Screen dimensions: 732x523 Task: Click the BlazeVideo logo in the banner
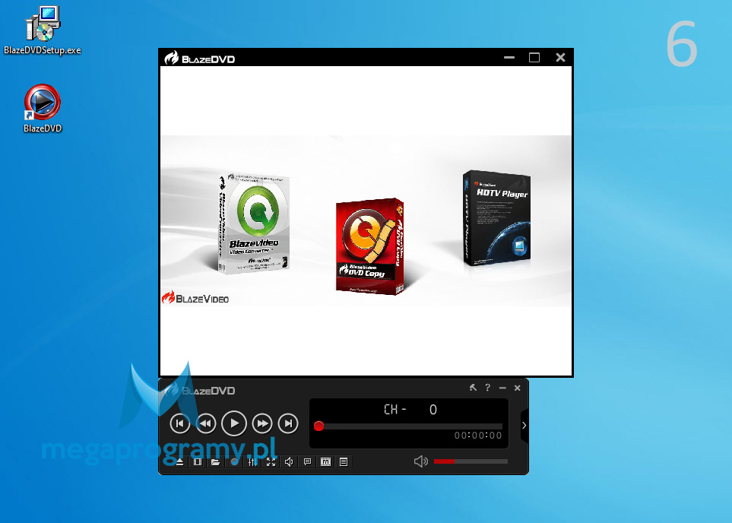click(x=195, y=298)
